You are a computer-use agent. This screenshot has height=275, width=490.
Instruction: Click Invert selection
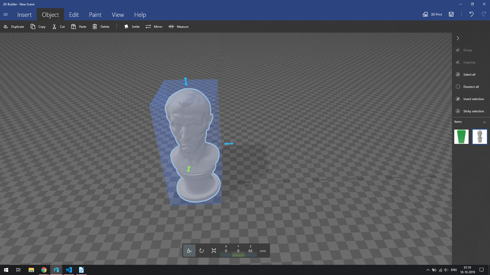pyautogui.click(x=470, y=99)
